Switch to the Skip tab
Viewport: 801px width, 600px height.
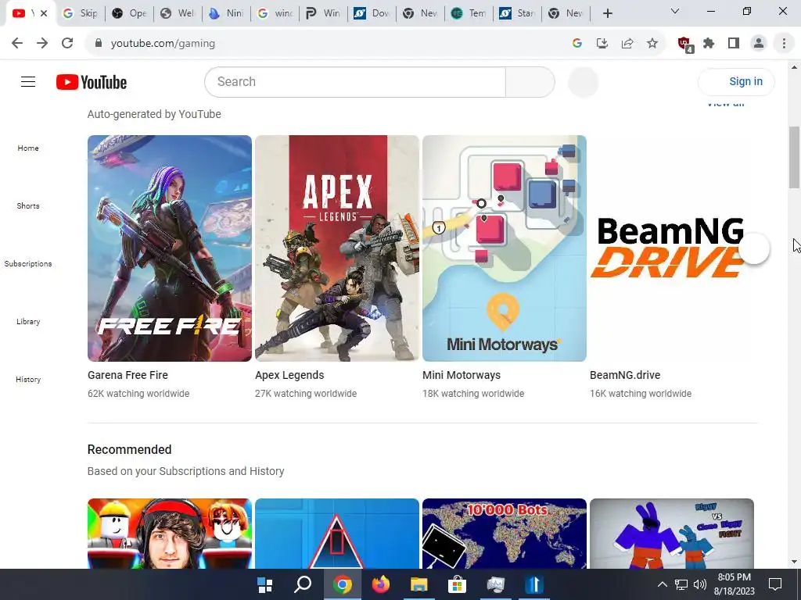pos(80,13)
